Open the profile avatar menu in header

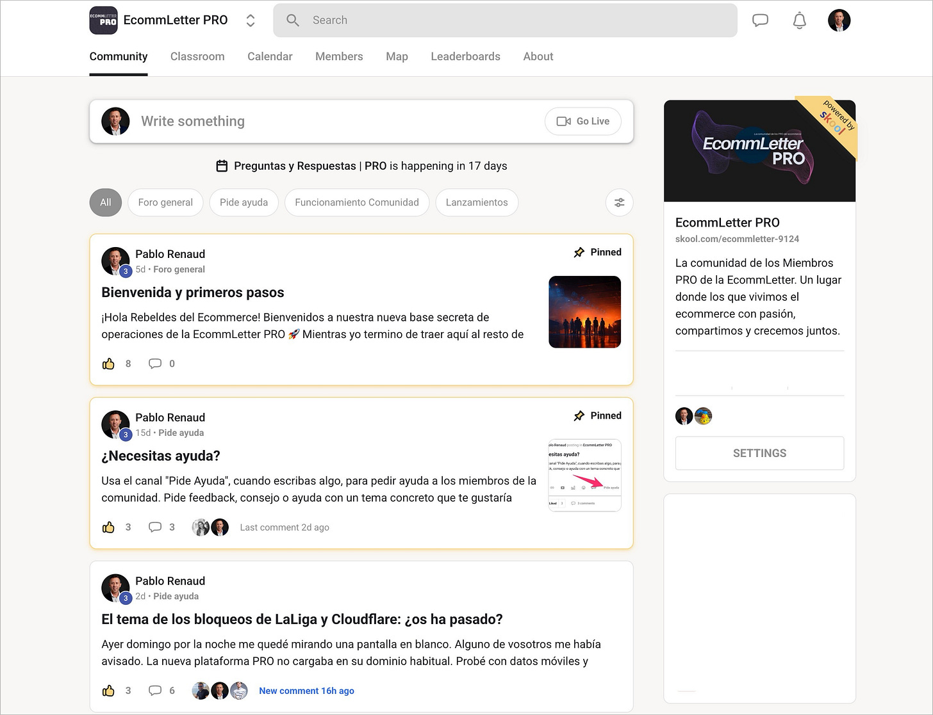point(839,20)
